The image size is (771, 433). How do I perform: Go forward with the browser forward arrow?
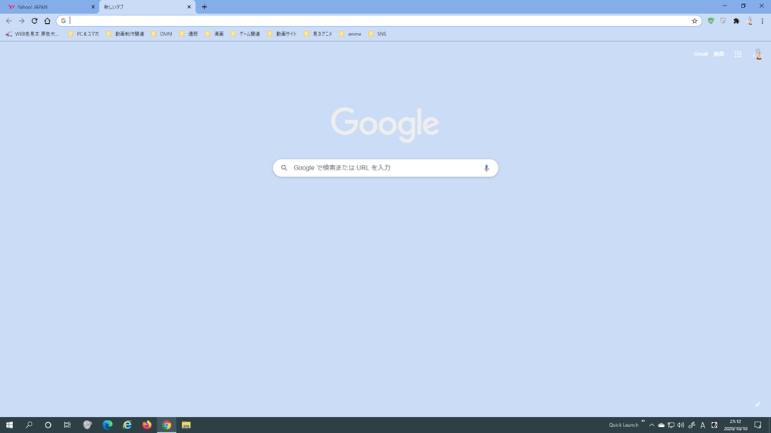pyautogui.click(x=22, y=21)
